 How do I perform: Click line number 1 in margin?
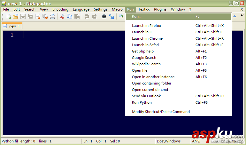(x=12, y=35)
